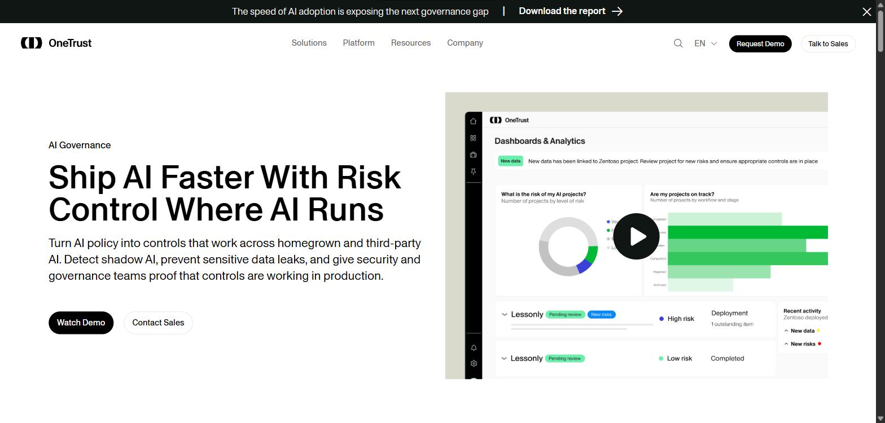The image size is (885, 423).
Task: Click the pin icon in dashboard sidebar
Action: [x=473, y=171]
